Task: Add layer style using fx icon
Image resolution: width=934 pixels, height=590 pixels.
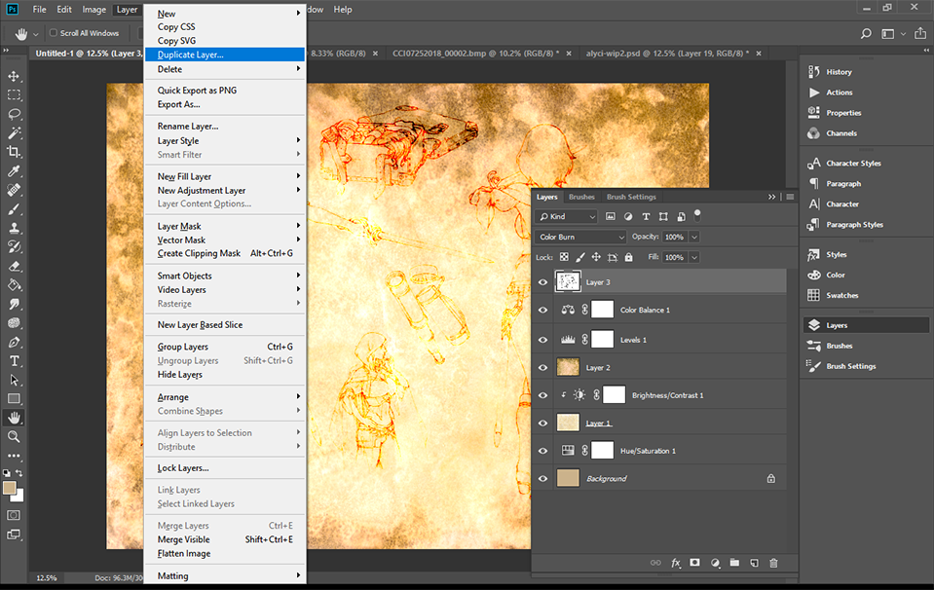Action: [676, 563]
